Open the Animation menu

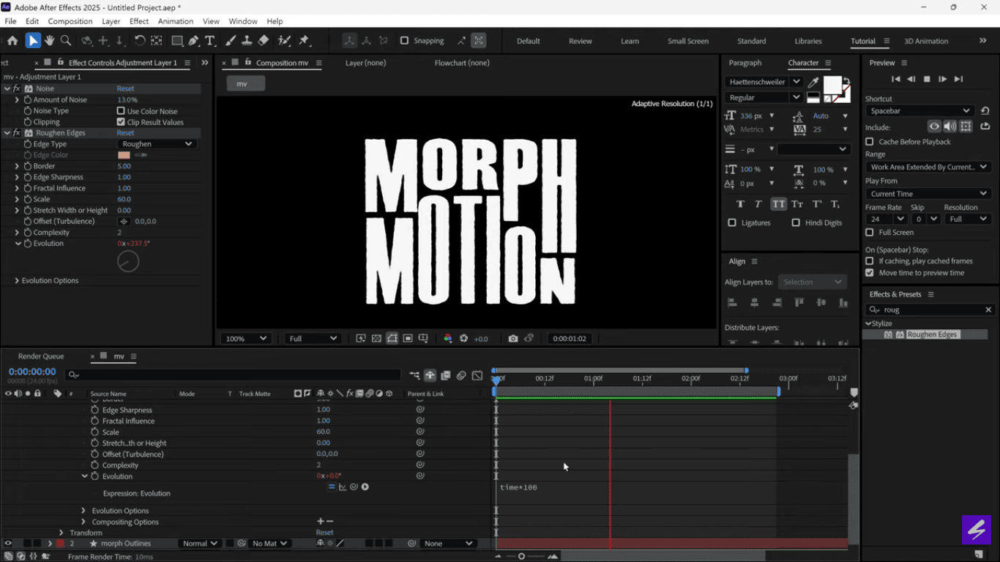pyautogui.click(x=176, y=21)
